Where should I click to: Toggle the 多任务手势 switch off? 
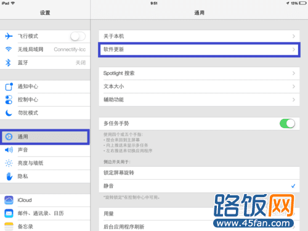click(287, 123)
